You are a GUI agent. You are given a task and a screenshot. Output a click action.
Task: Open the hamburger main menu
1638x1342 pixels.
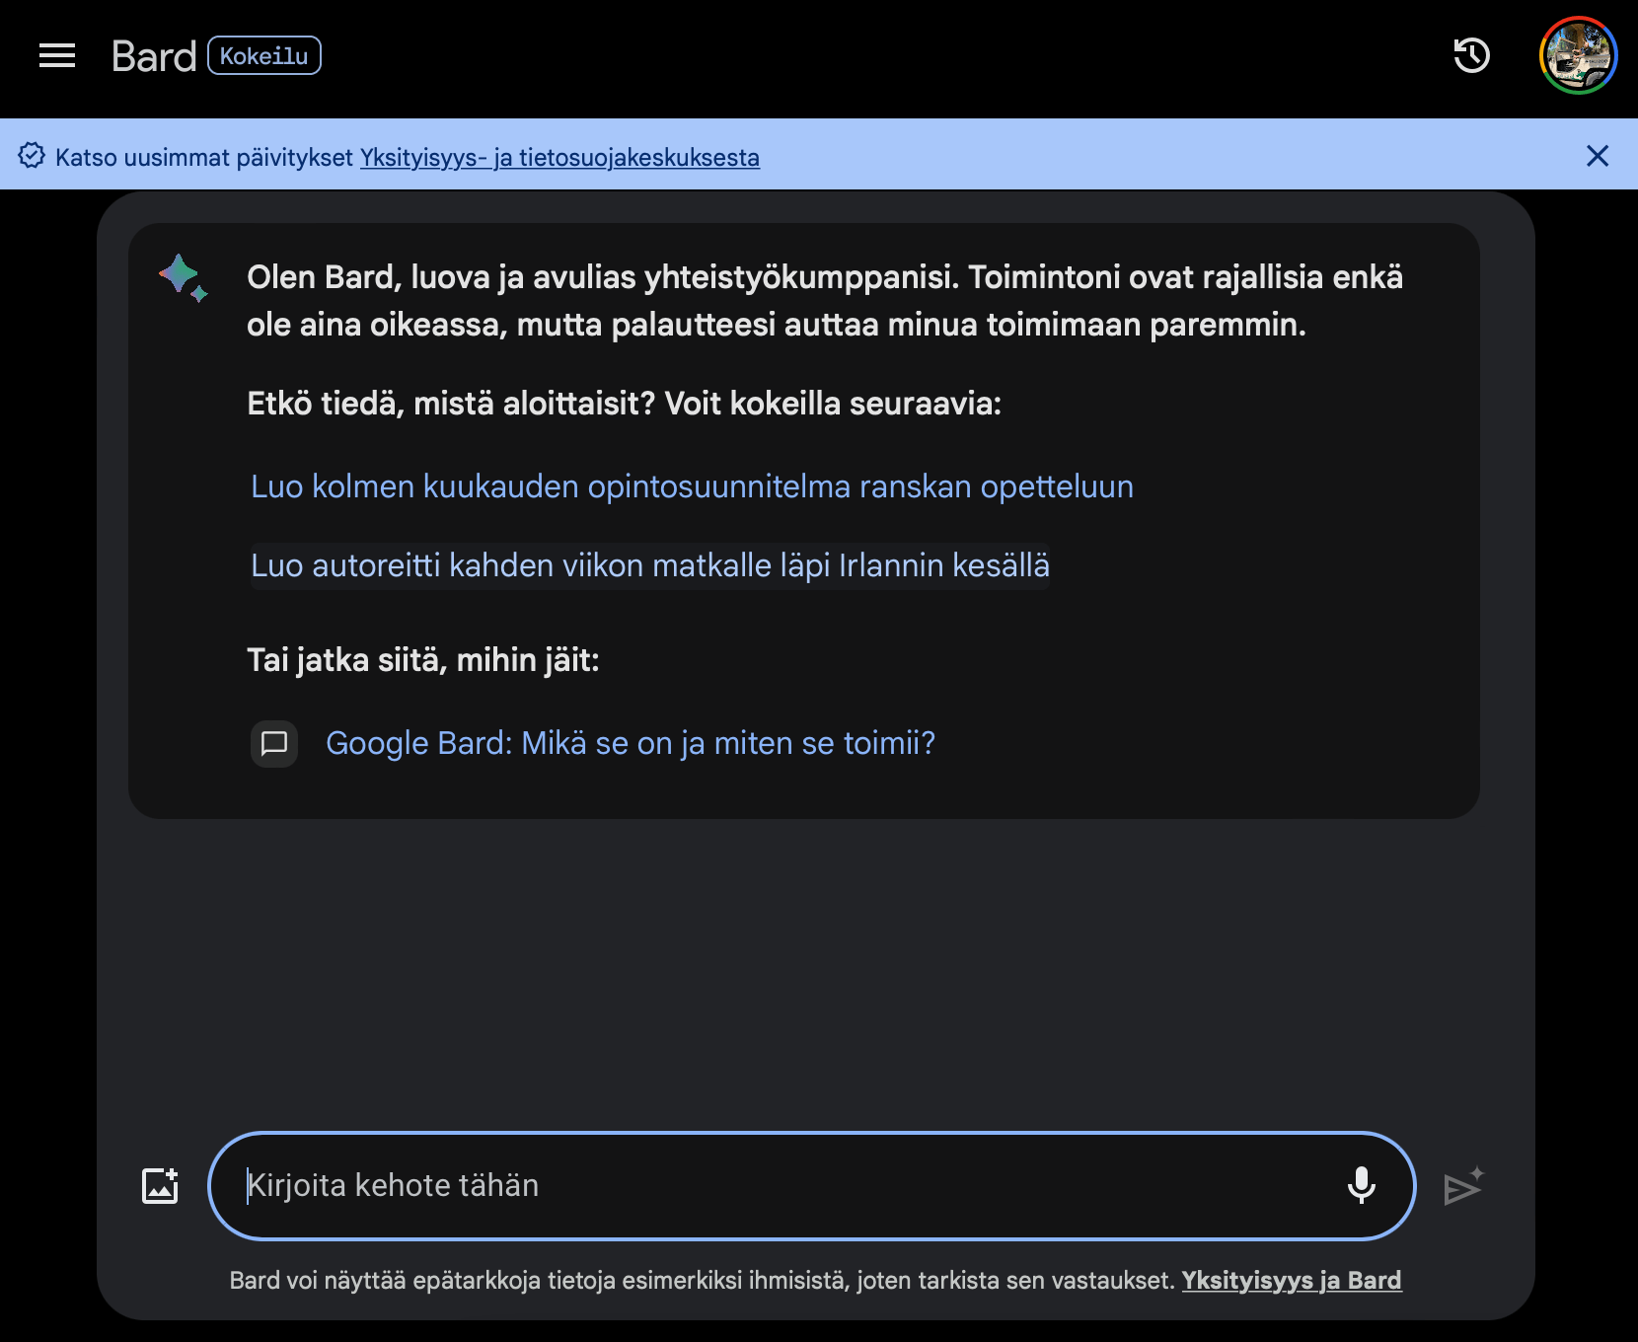[57, 56]
